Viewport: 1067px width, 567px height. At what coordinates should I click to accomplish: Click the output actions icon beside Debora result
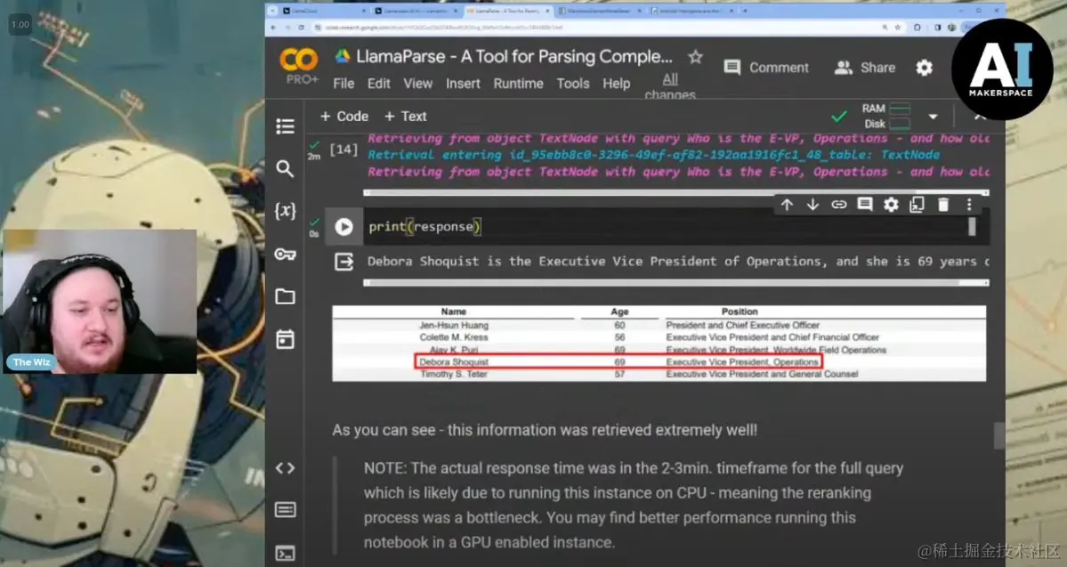click(344, 262)
